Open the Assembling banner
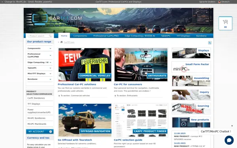The height and width of the screenshot is (148, 237). [191, 81]
